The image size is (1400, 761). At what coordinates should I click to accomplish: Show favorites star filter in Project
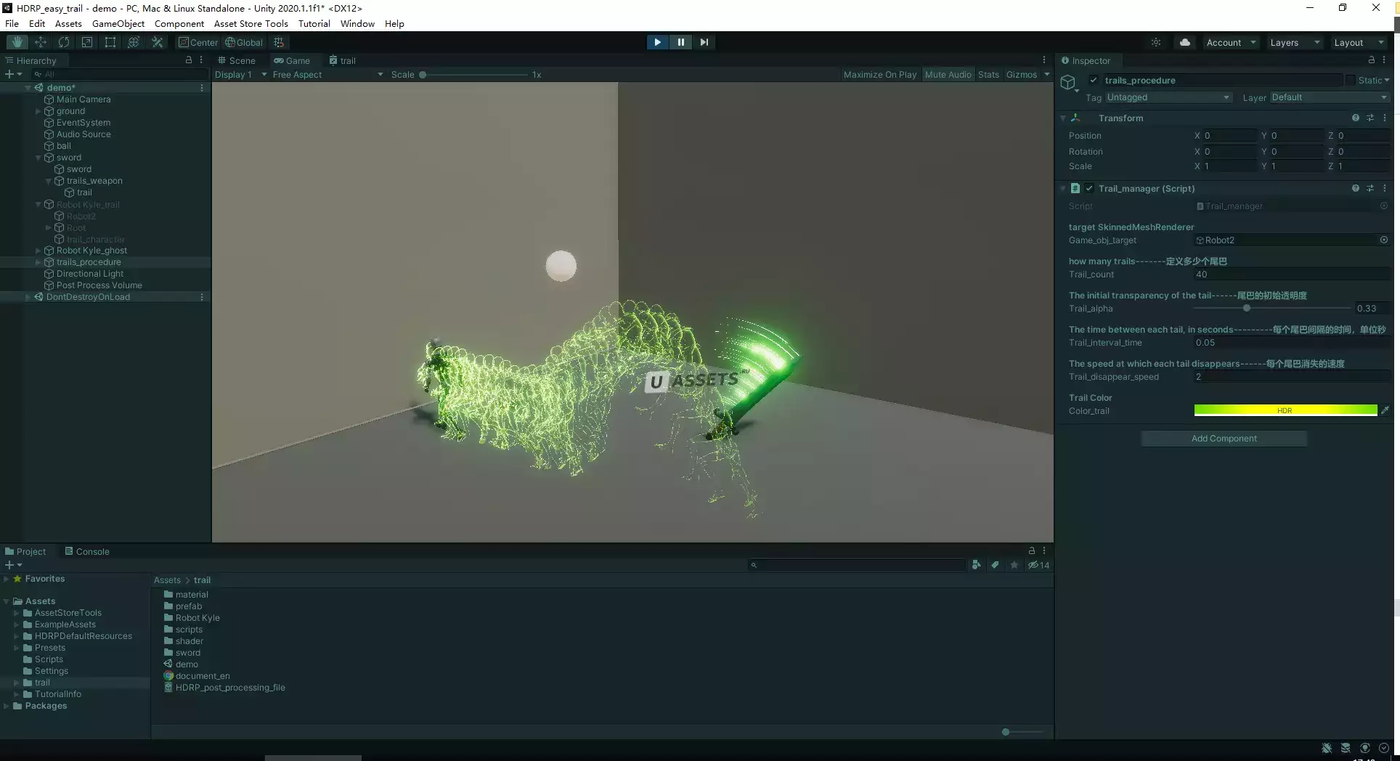tap(1014, 565)
